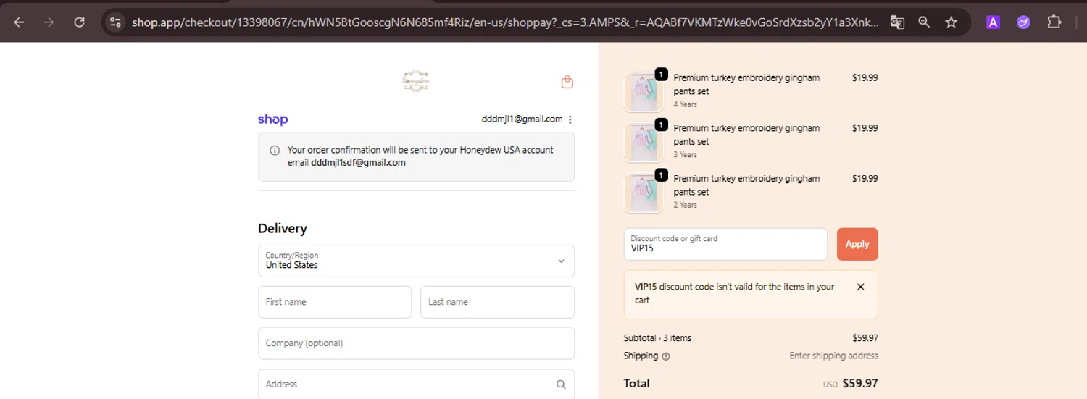Click the discount code field with VIP15

tap(725, 244)
